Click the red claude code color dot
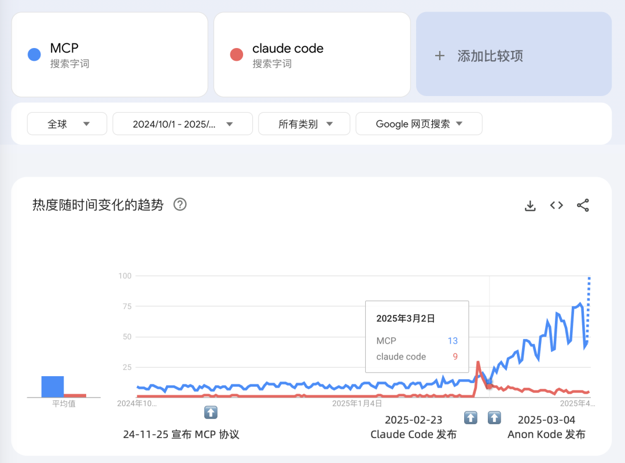Image resolution: width=625 pixels, height=463 pixels. point(236,54)
